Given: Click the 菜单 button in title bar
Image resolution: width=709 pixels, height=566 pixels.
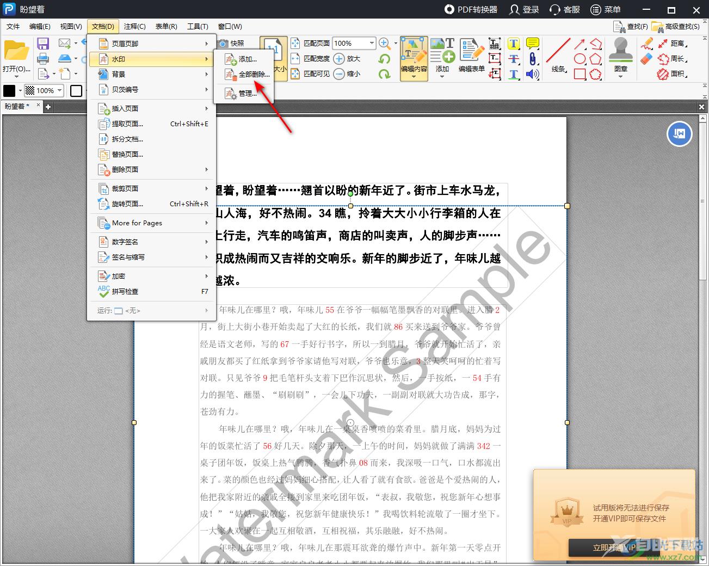Looking at the screenshot, I should tap(606, 9).
